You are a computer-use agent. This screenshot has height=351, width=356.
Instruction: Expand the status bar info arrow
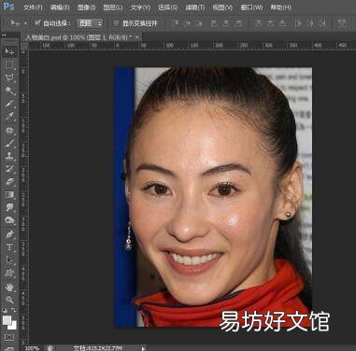pos(143,348)
